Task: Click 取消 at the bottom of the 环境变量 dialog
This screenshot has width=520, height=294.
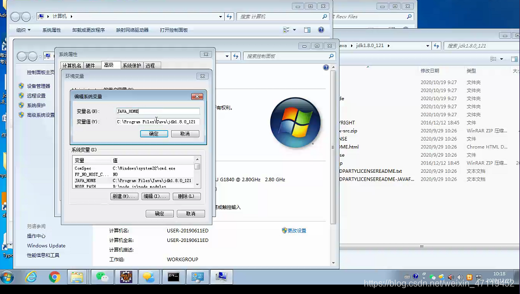Action: [x=191, y=214]
